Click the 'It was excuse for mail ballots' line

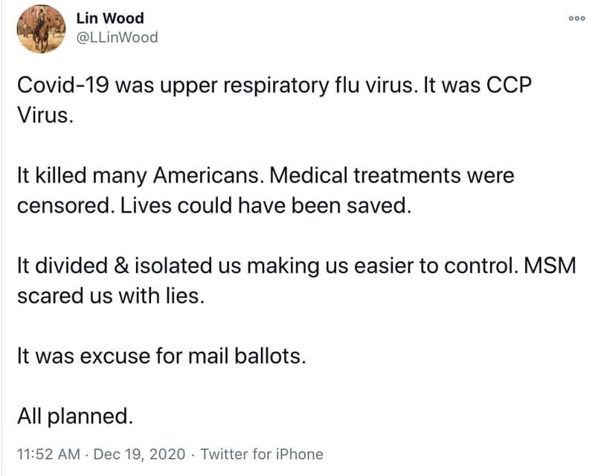(x=161, y=356)
